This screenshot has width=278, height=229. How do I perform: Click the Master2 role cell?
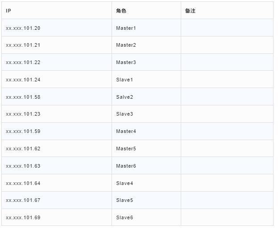pos(126,45)
